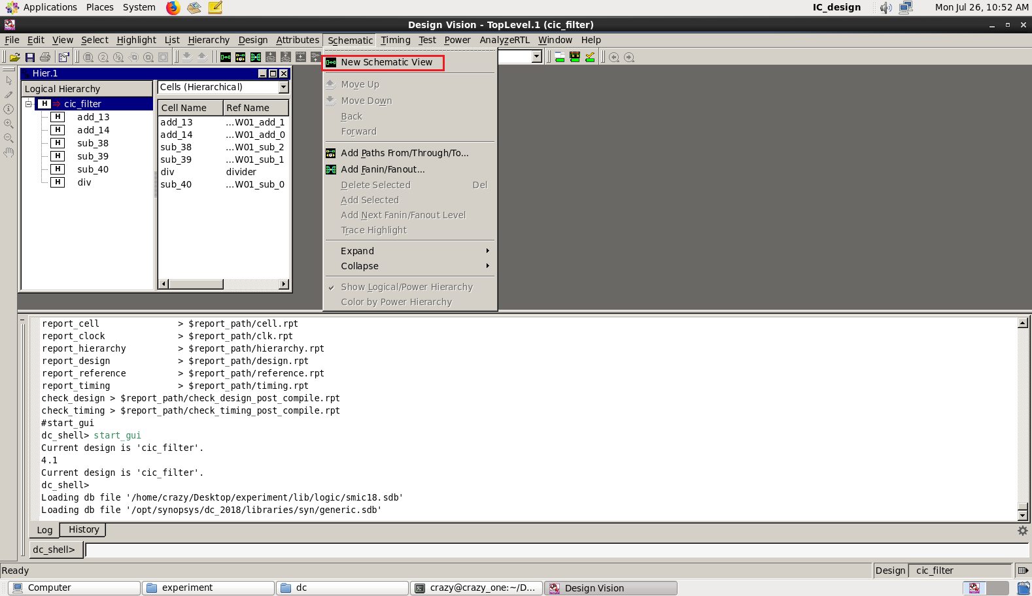Click the Logical Hierarchy panel header
The width and height of the screenshot is (1032, 596).
[x=87, y=89]
